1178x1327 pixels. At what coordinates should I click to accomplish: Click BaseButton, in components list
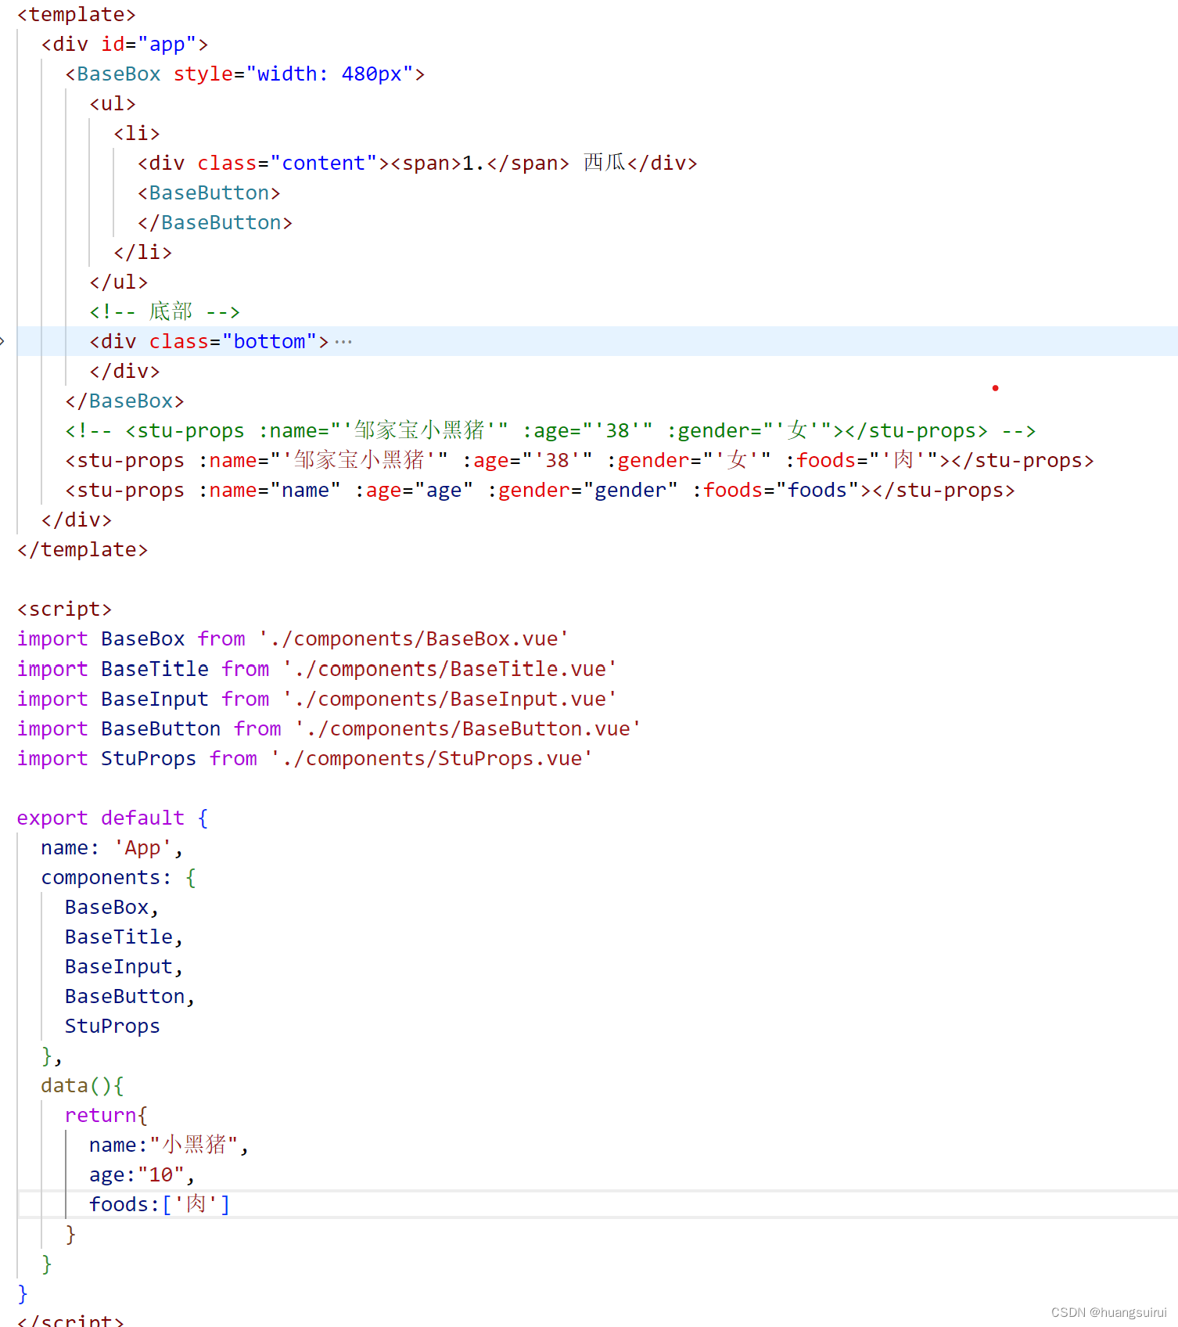[x=131, y=997]
